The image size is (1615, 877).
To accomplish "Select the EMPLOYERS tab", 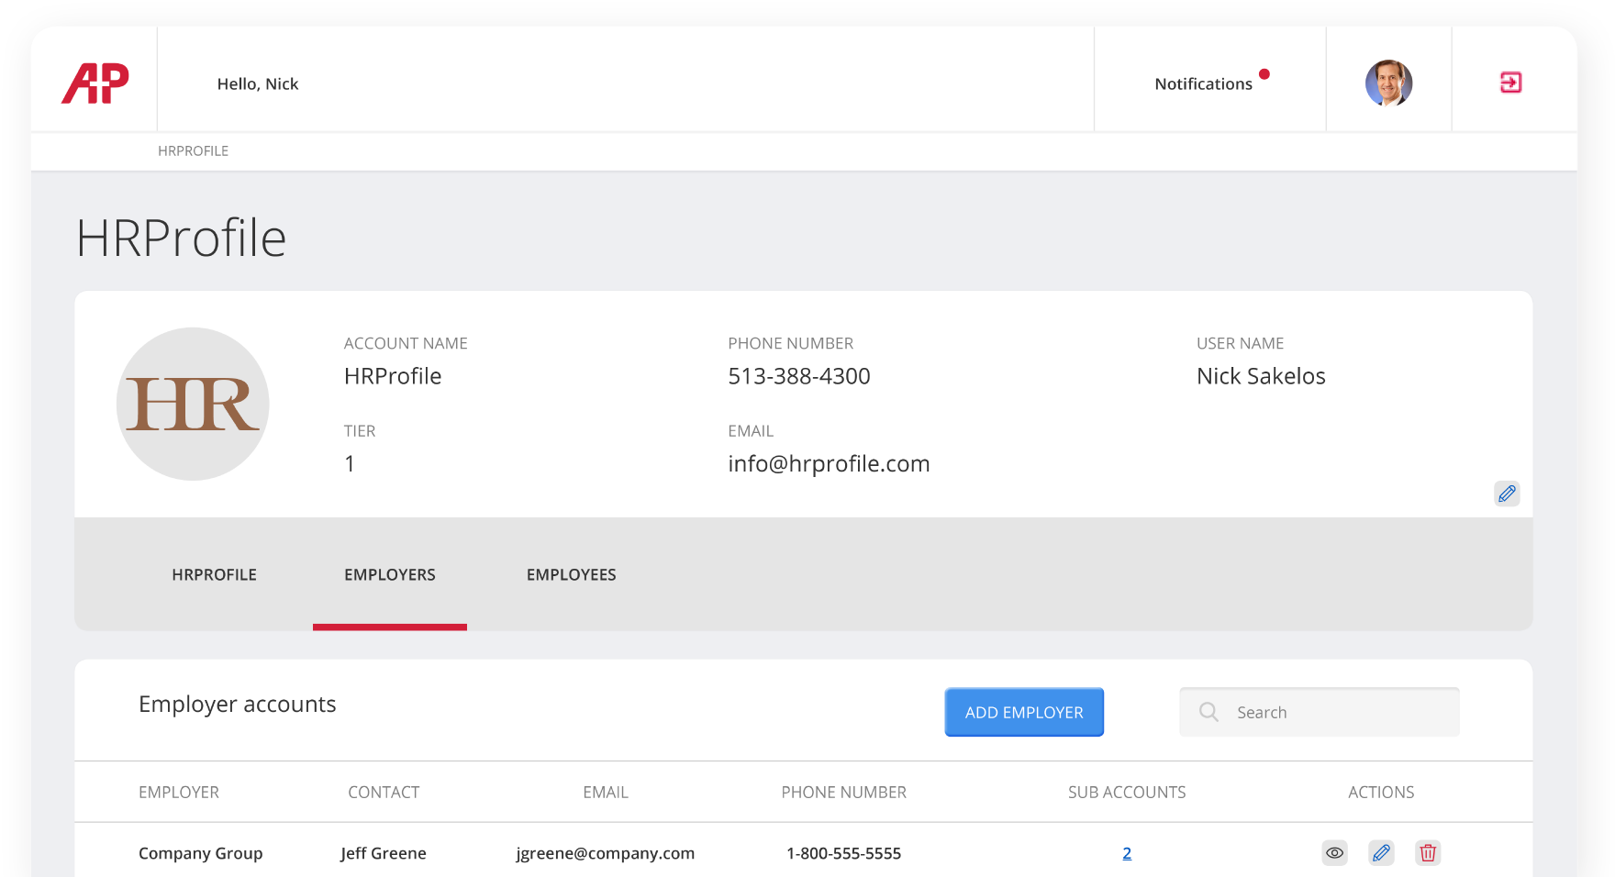I will pos(390,574).
